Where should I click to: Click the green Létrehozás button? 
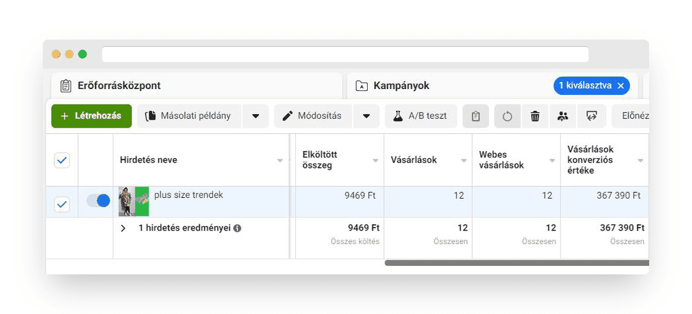92,116
